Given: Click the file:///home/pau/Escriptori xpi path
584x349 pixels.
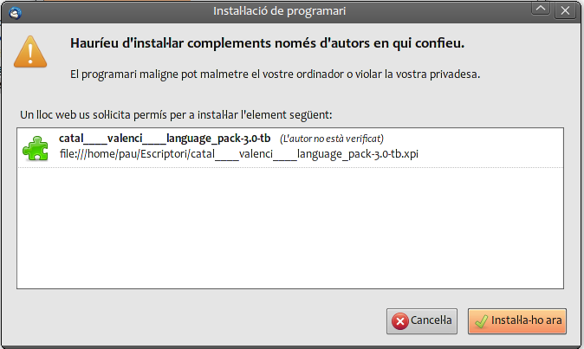Looking at the screenshot, I should (x=239, y=154).
